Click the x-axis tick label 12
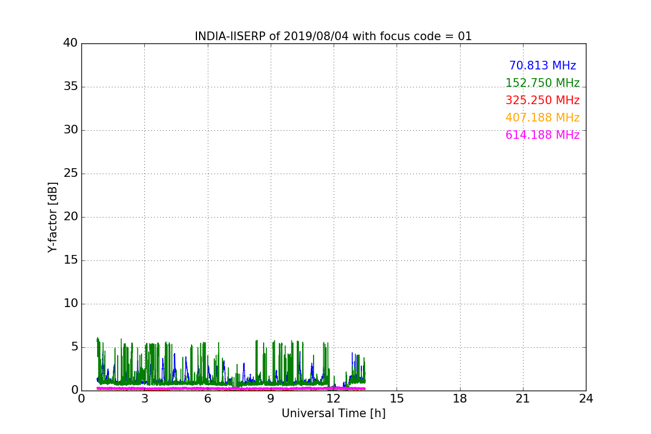 (x=334, y=399)
